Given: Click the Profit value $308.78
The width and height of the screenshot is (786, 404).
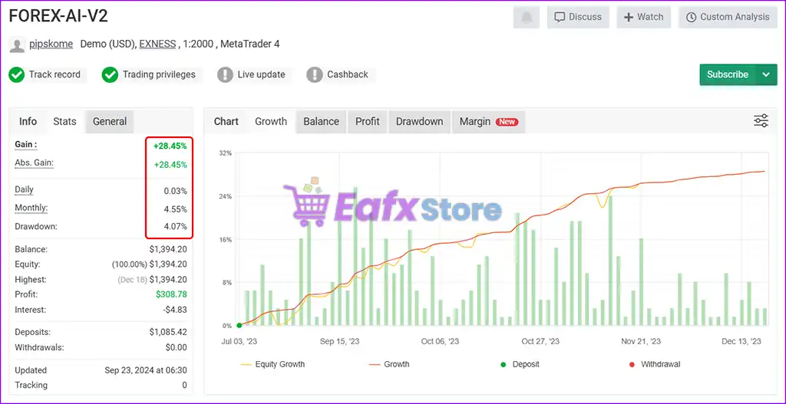Looking at the screenshot, I should 171,294.
